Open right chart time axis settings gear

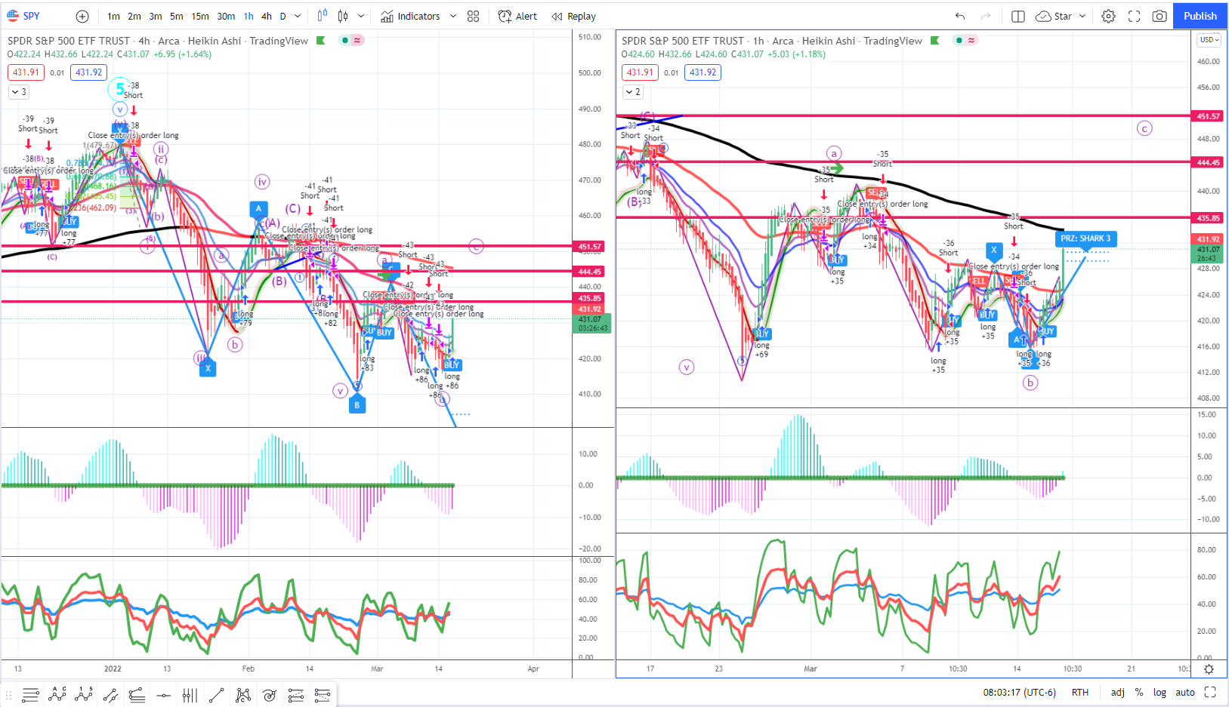tap(1209, 669)
